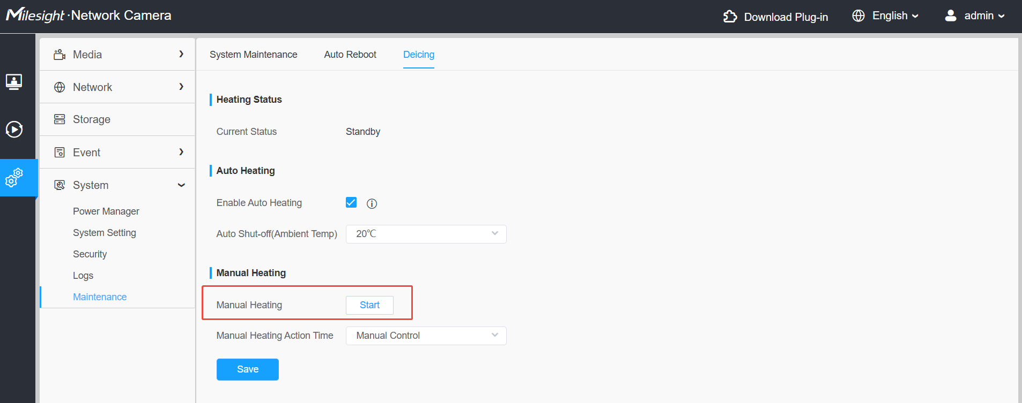Screen dimensions: 1022x403
Task: Expand the Media menu section
Action: click(117, 55)
